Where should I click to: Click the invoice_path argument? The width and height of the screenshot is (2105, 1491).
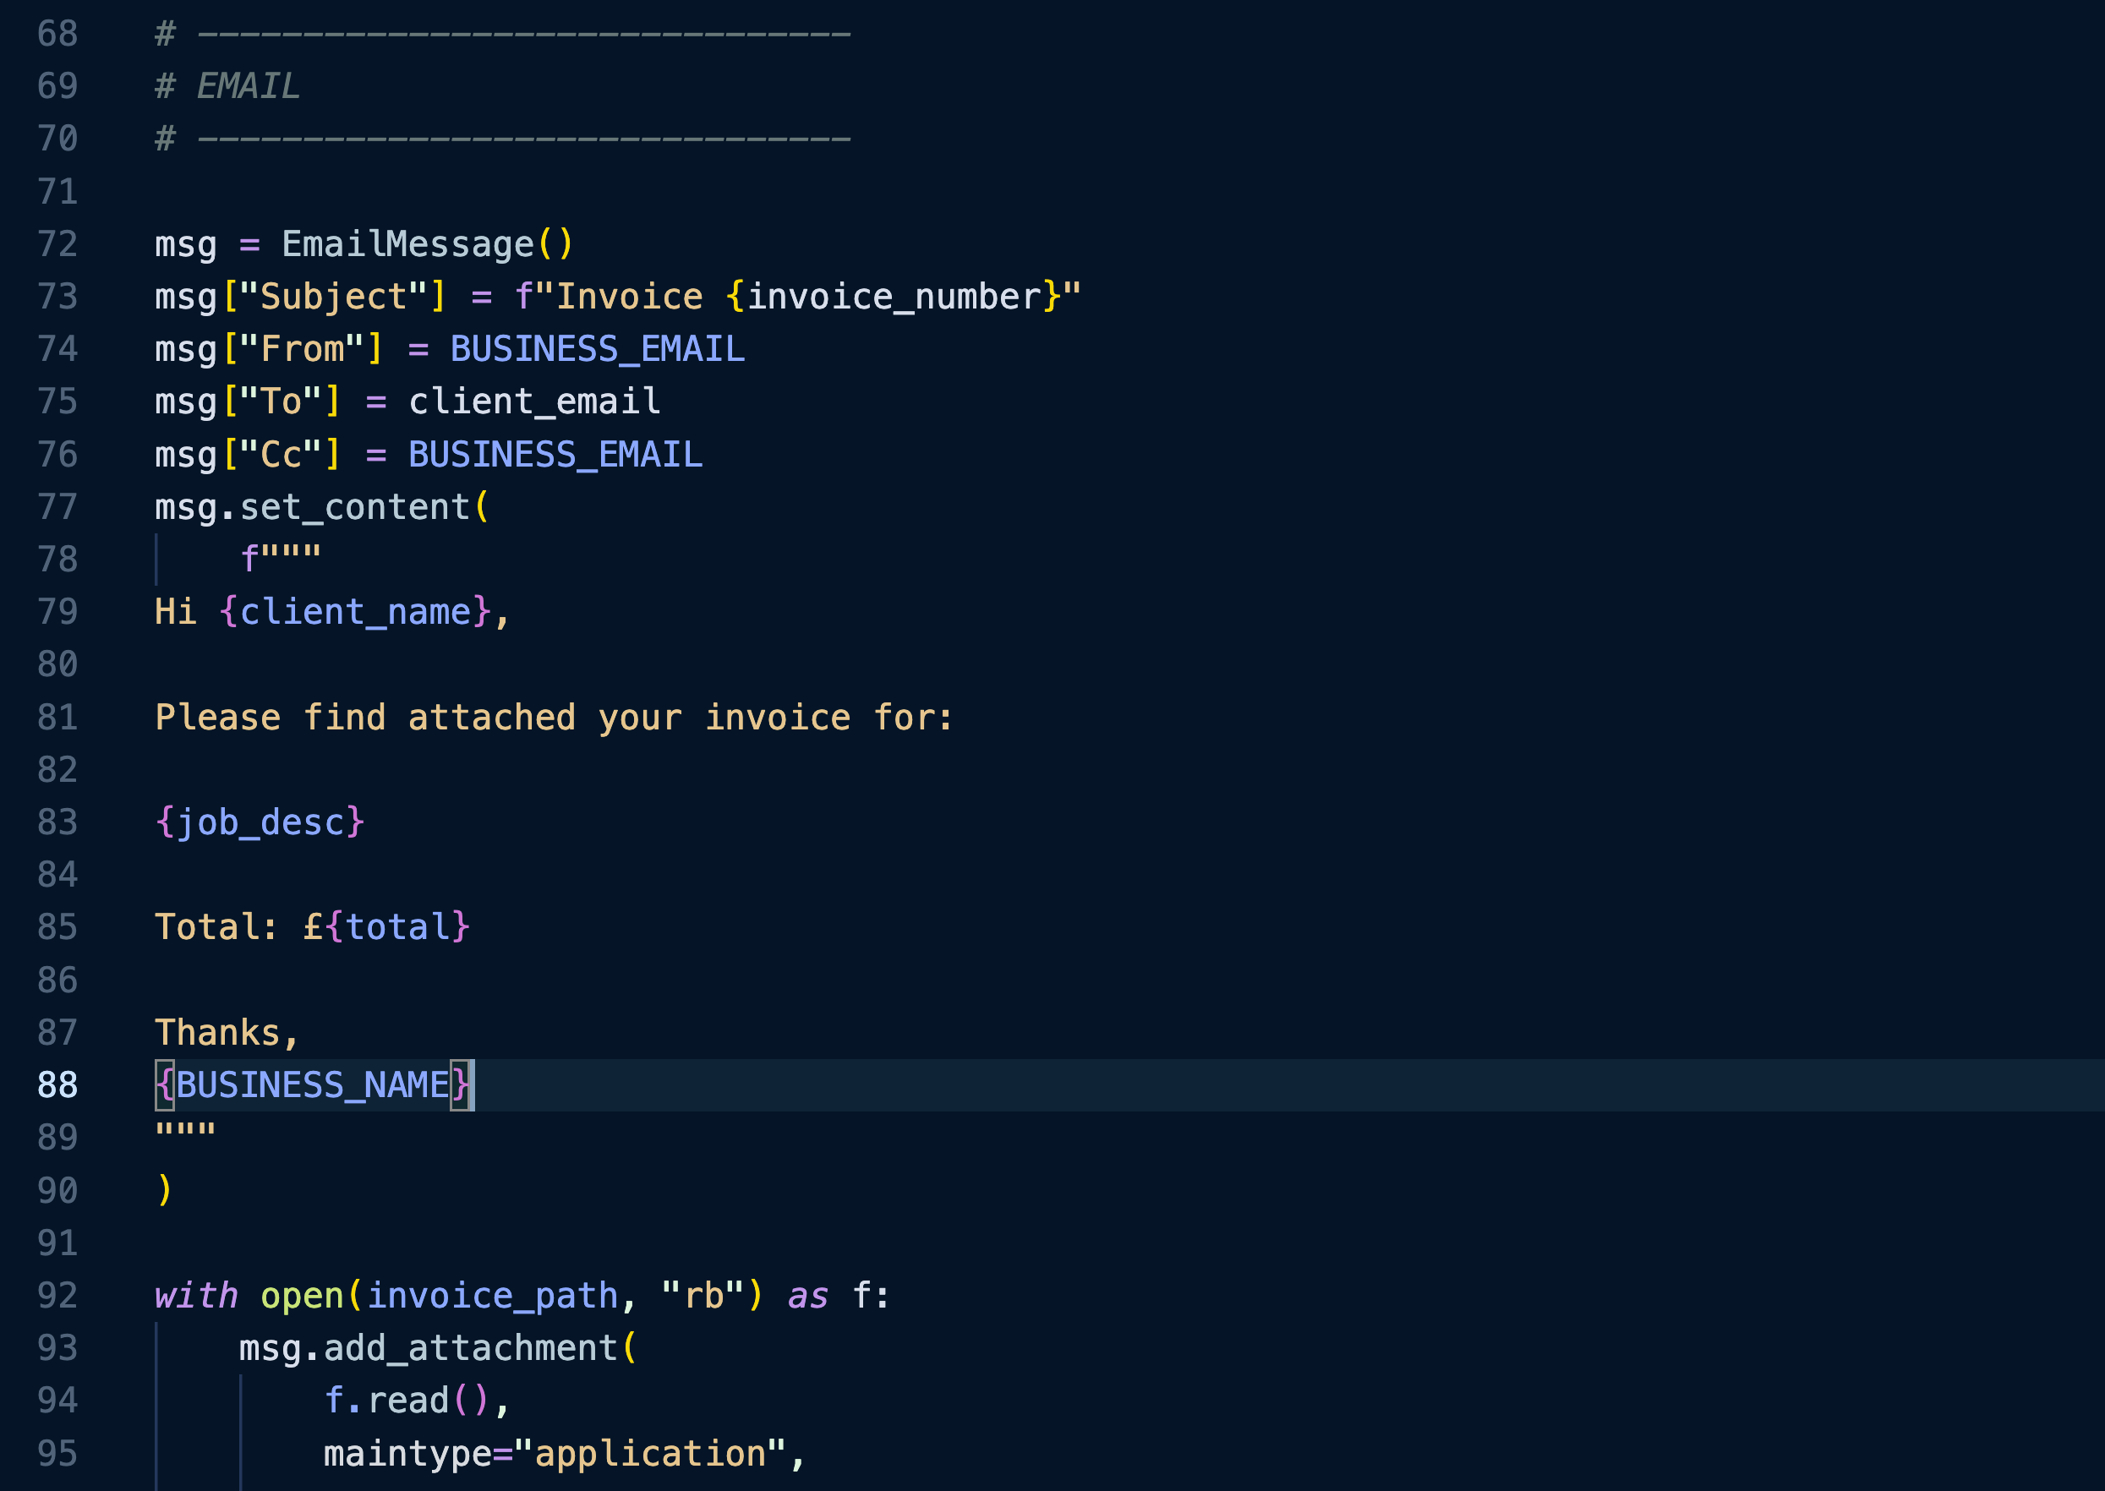tap(492, 1296)
